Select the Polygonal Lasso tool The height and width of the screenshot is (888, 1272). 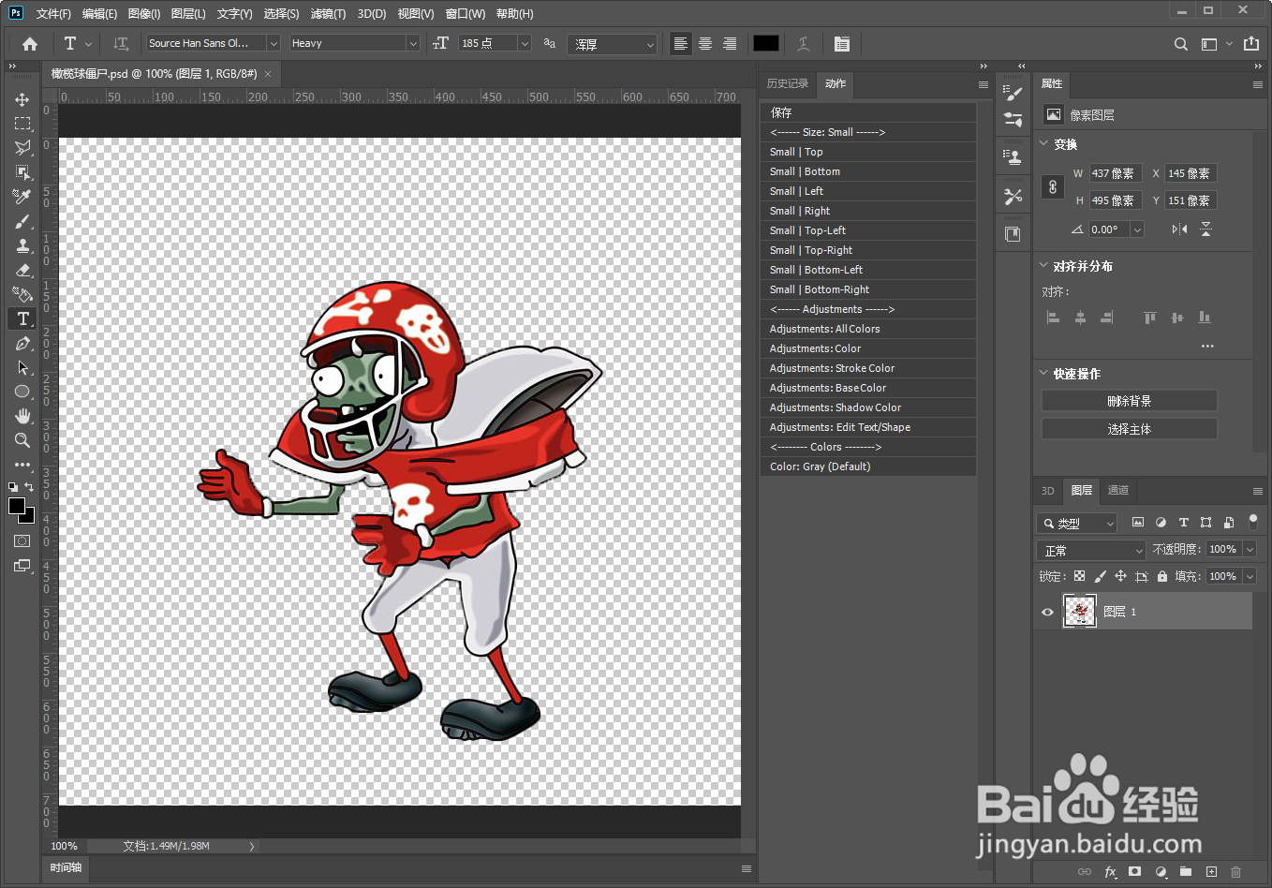point(22,148)
